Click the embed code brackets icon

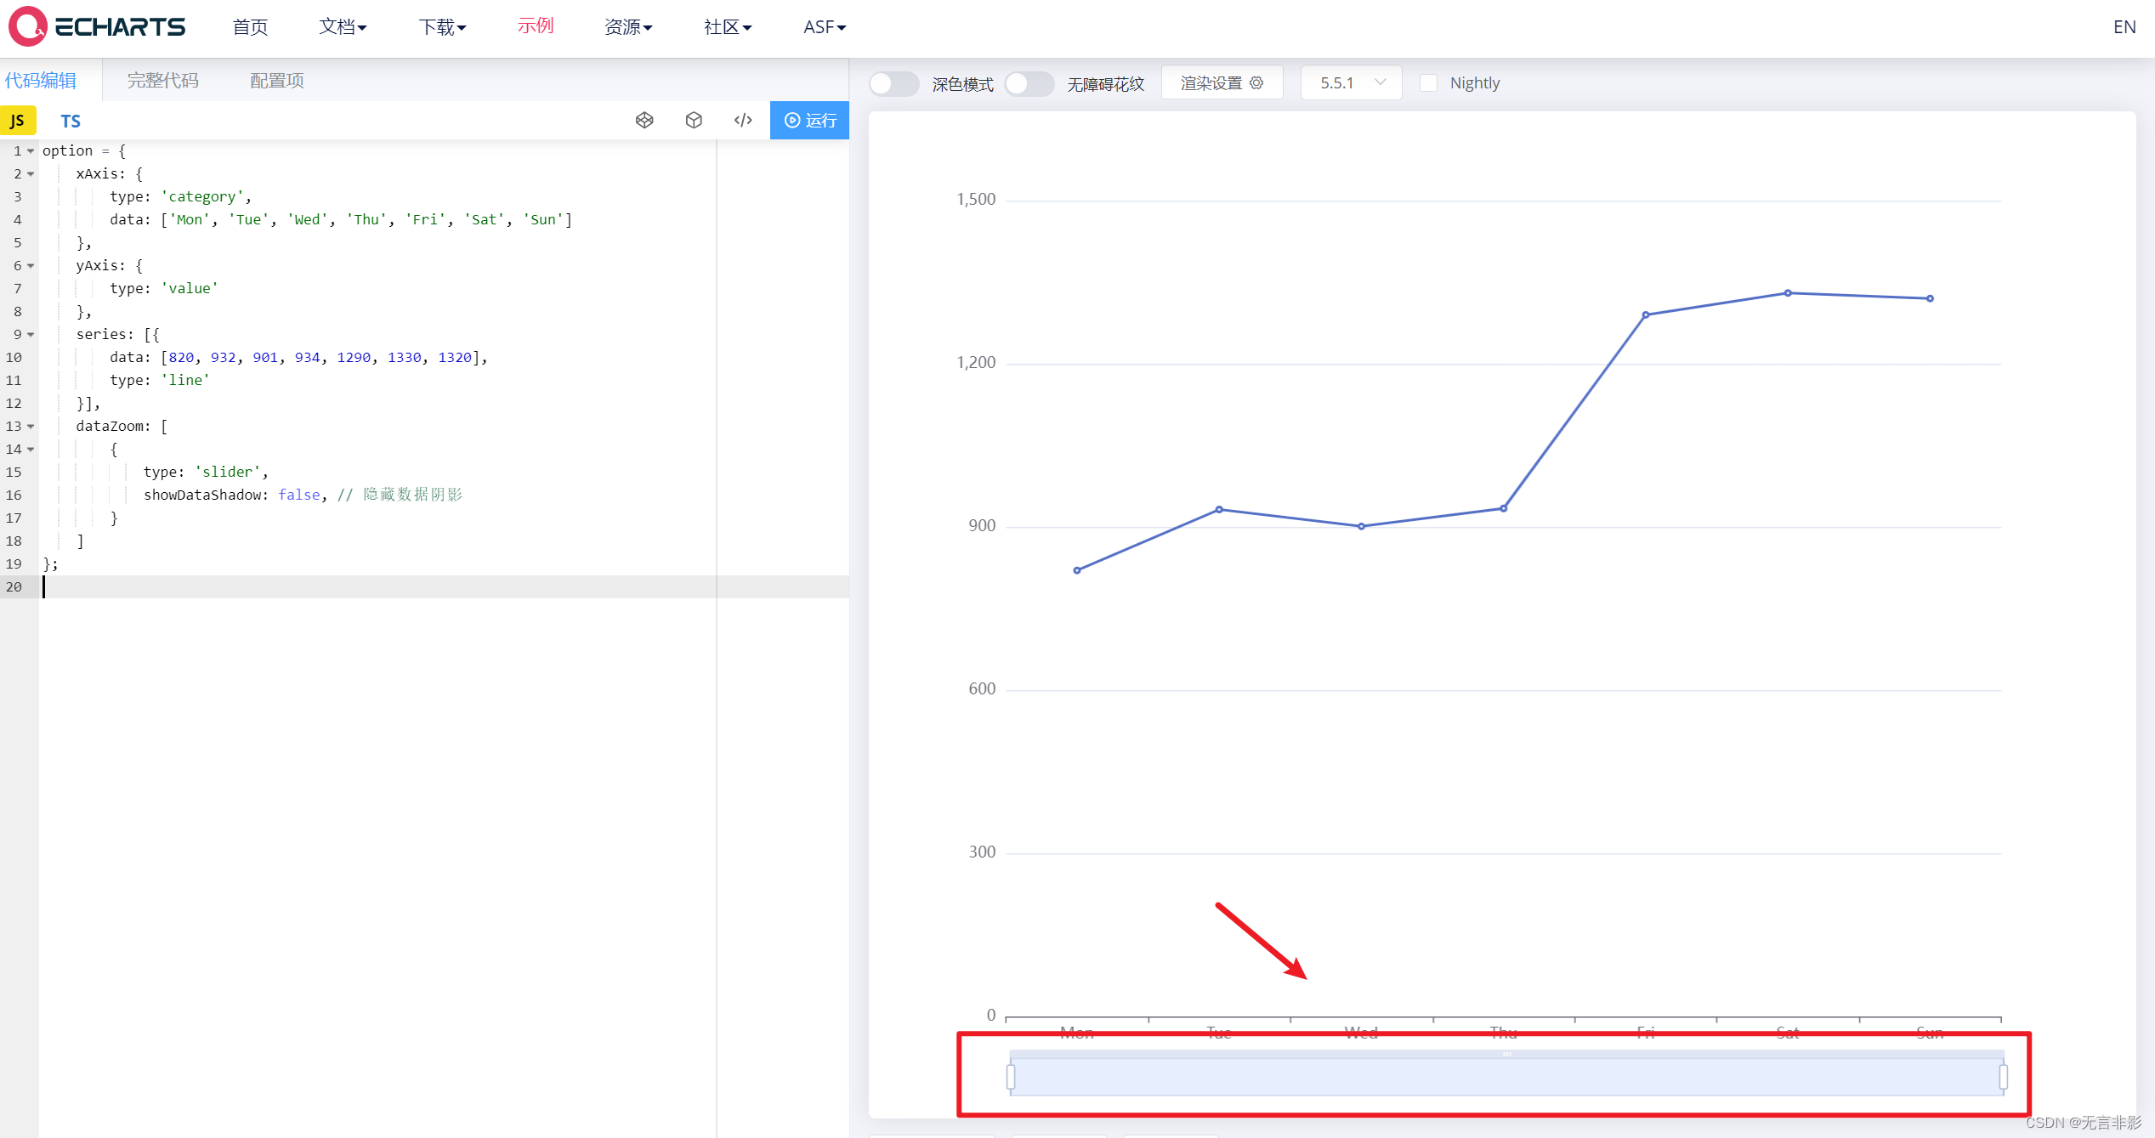[743, 120]
